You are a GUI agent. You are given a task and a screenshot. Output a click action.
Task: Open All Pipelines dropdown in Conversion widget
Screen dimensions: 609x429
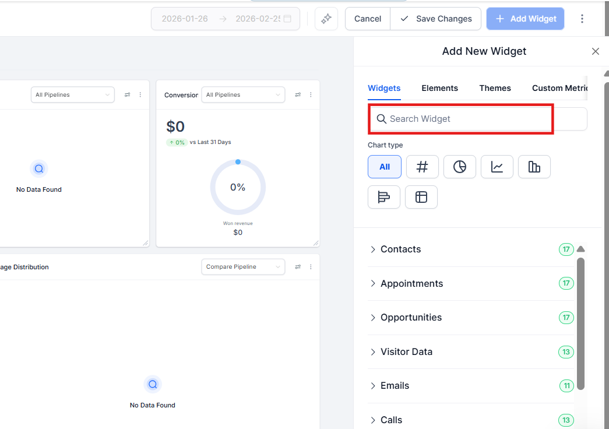coord(243,95)
